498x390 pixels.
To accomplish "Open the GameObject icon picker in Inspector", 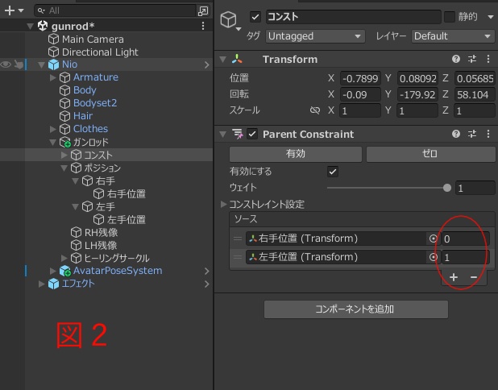I will tap(230, 21).
